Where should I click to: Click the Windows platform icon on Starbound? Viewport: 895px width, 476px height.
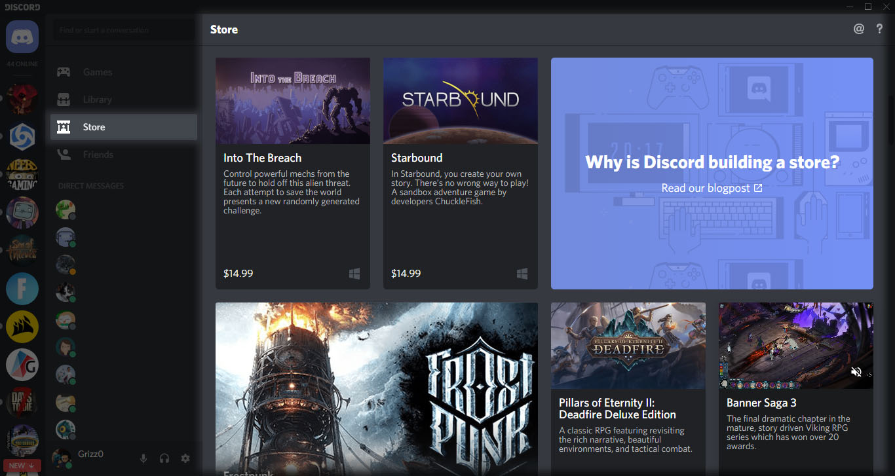522,274
